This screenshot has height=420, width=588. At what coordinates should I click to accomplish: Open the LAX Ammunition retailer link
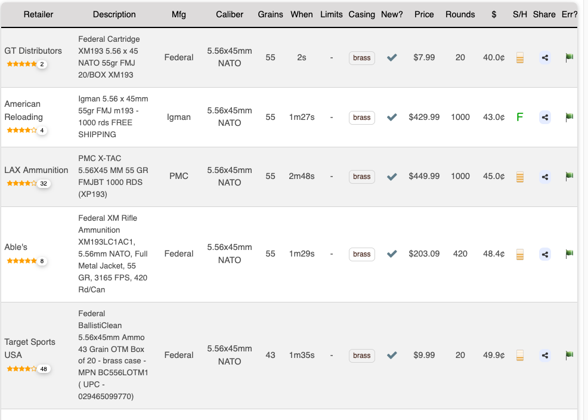[36, 170]
